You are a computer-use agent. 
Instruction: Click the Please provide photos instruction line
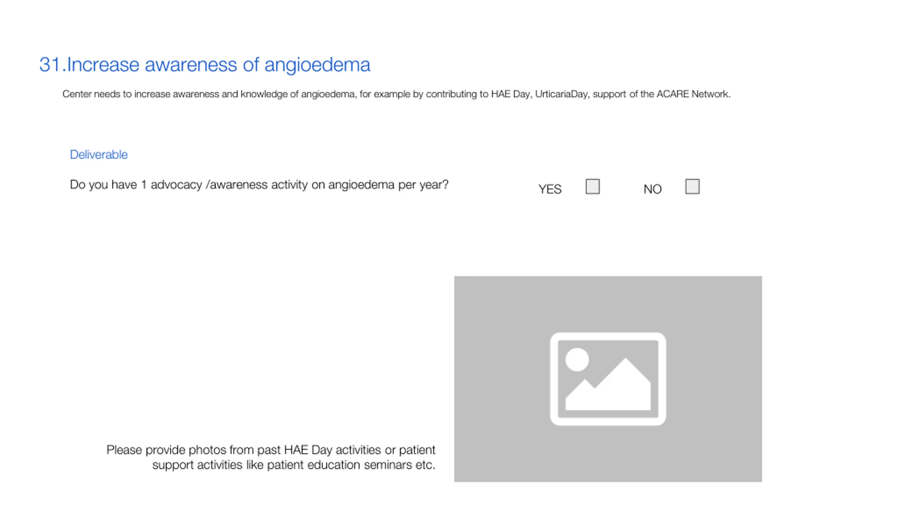coord(271,450)
